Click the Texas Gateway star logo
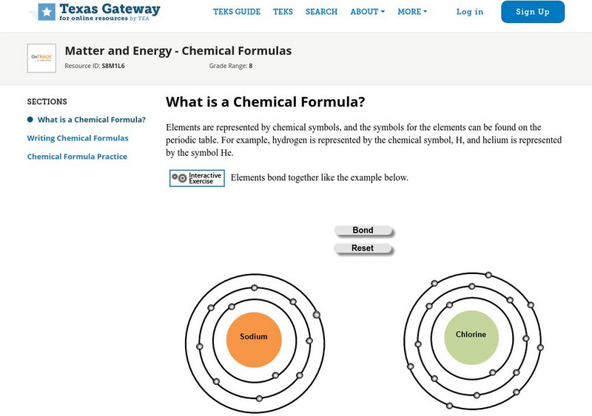The image size is (592, 416). [x=47, y=11]
